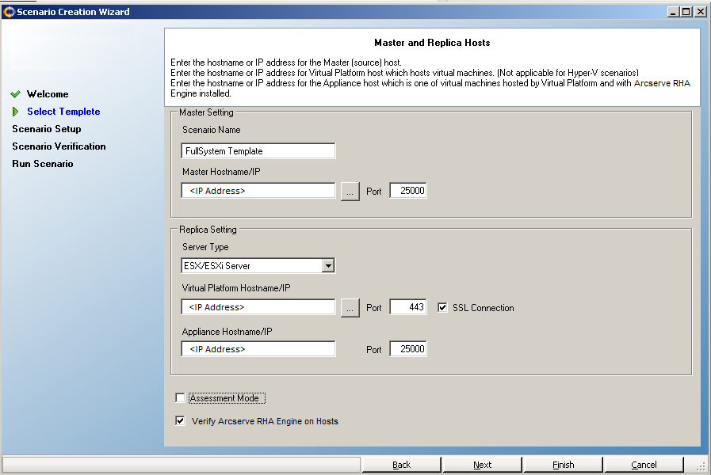Image resolution: width=711 pixels, height=475 pixels.
Task: Open the Server Type dropdown arrow
Action: click(328, 266)
